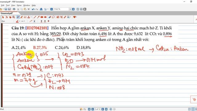Save the document with the floppy icon

(6, 9)
